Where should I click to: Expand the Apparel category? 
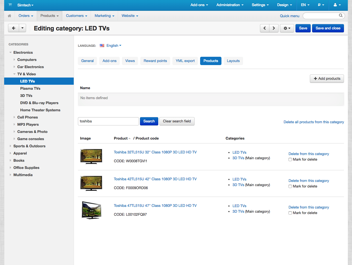click(x=11, y=153)
